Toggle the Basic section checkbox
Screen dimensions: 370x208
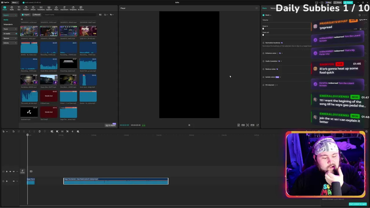[x=263, y=15]
